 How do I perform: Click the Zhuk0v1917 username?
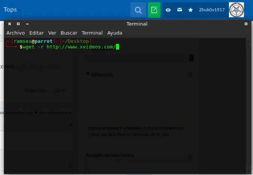(x=212, y=10)
